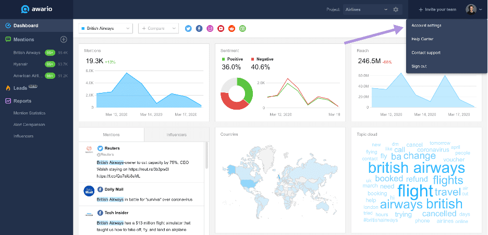Viewport: 488px width, 235px height.
Task: Open Mention Statistics report
Action: [29, 113]
